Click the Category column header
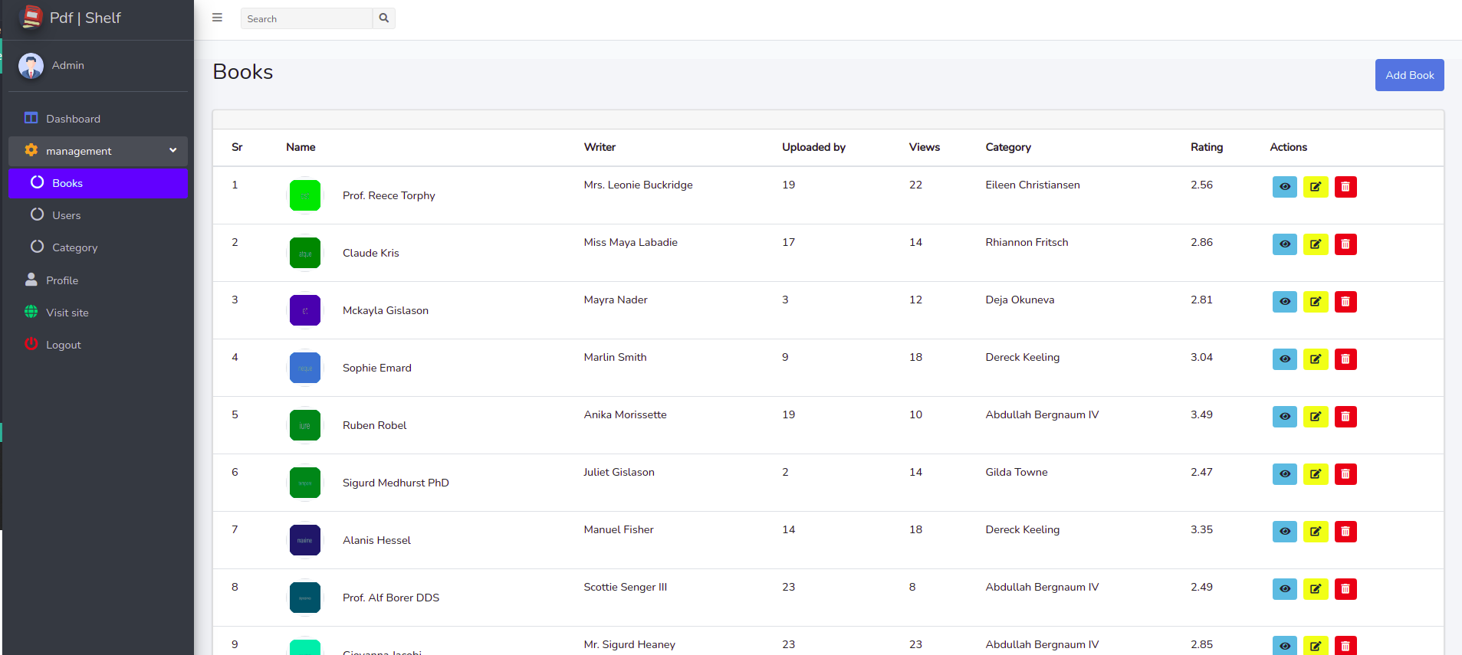The height and width of the screenshot is (655, 1462). point(1008,147)
